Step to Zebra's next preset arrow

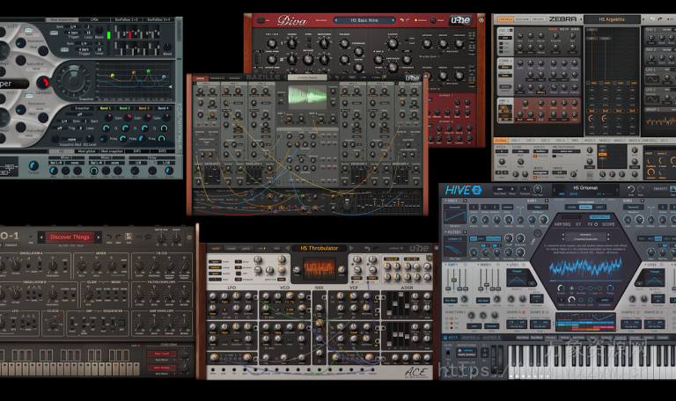pos(643,19)
